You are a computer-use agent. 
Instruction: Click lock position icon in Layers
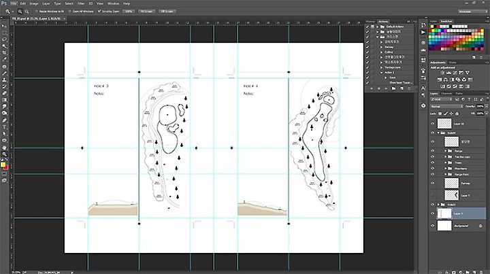click(x=451, y=114)
